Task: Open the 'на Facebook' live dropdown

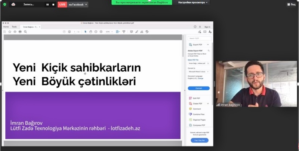Action: pos(78,4)
